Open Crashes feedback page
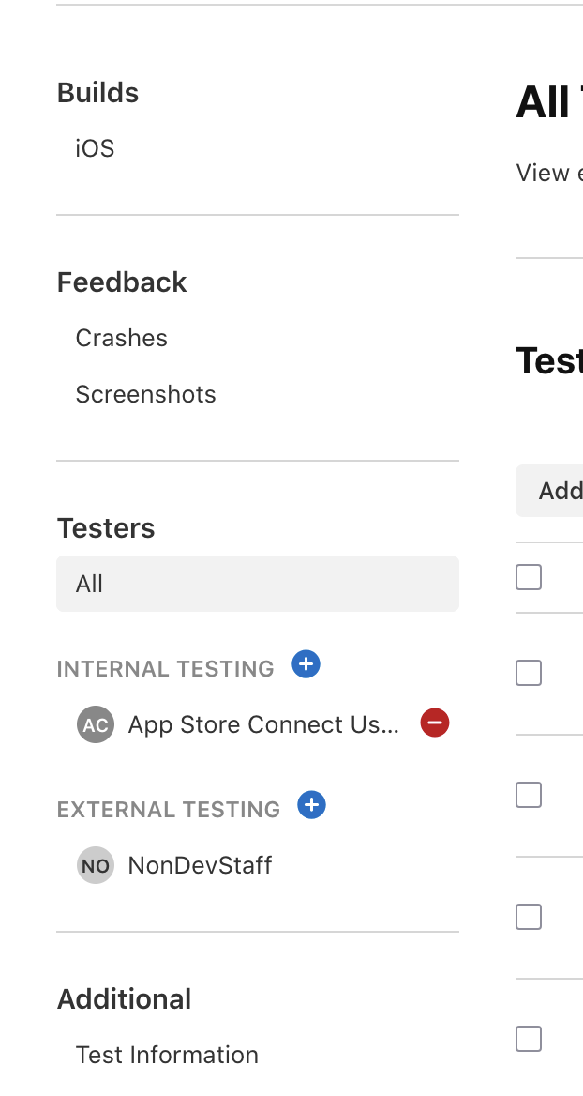Viewport: 583px width, 1096px height. 122,338
